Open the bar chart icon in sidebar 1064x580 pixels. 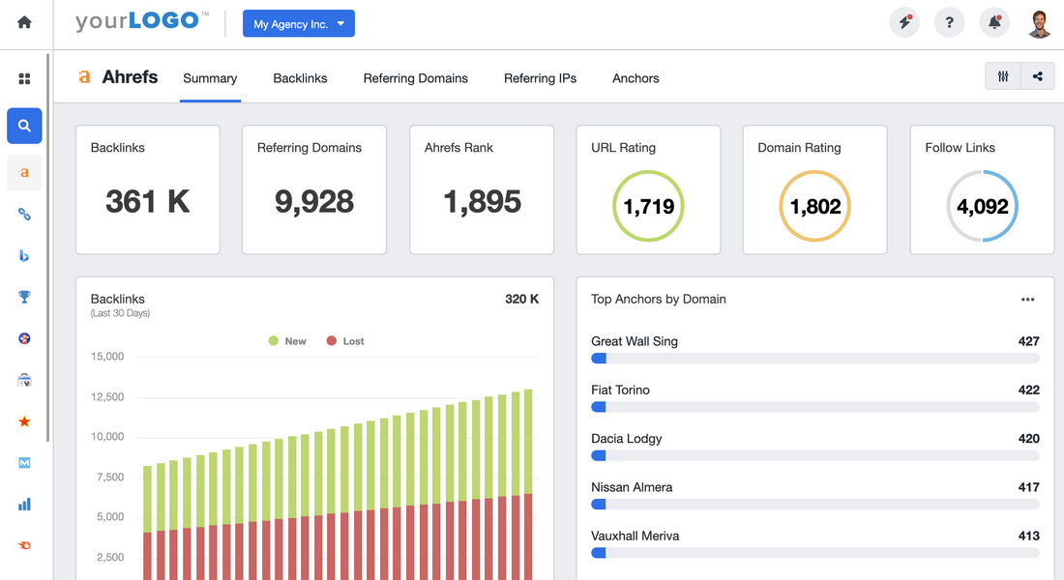24,504
